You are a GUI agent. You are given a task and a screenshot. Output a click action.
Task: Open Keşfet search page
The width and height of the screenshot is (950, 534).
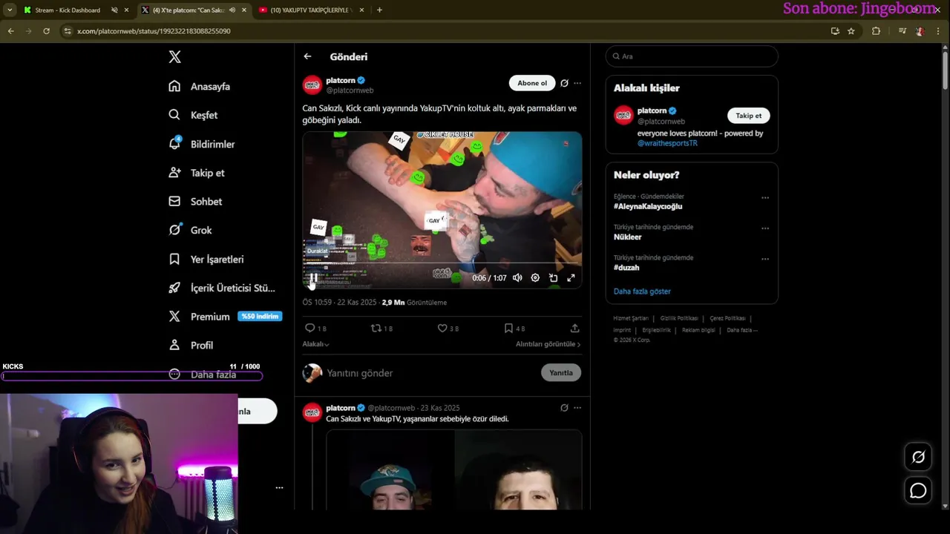(x=193, y=115)
